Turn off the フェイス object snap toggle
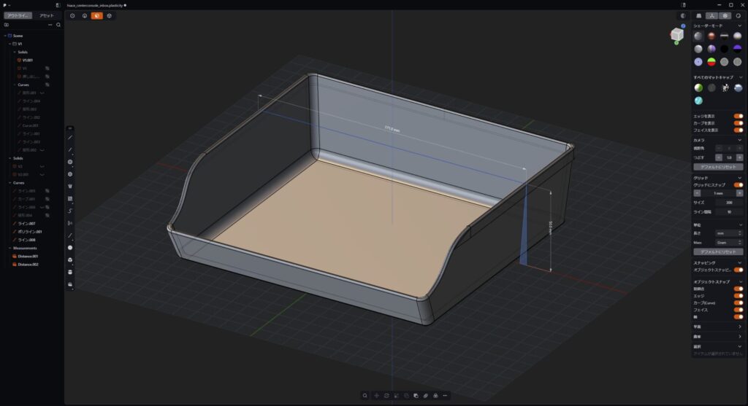Image resolution: width=748 pixels, height=406 pixels. click(738, 310)
